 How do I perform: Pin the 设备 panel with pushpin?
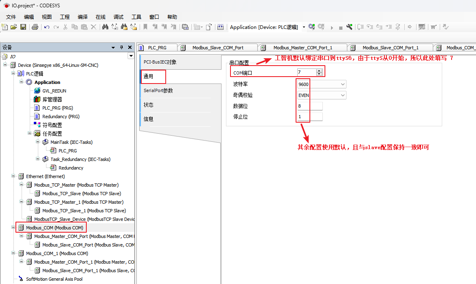[121, 47]
